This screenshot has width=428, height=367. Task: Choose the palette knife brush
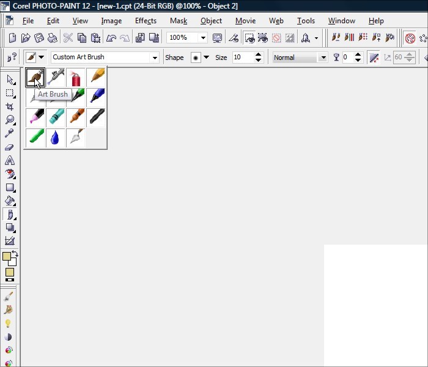(76, 137)
